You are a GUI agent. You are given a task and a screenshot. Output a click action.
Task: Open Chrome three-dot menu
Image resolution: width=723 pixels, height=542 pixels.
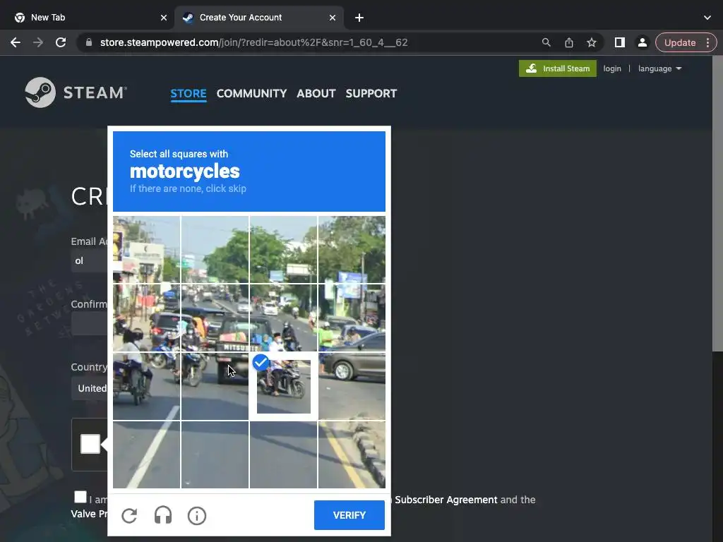pos(707,42)
